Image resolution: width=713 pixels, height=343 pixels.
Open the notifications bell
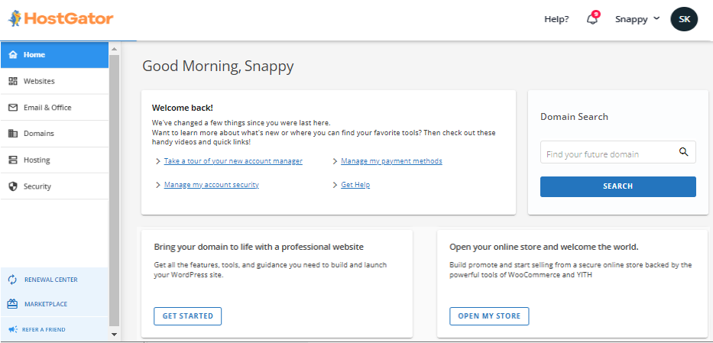(x=591, y=20)
